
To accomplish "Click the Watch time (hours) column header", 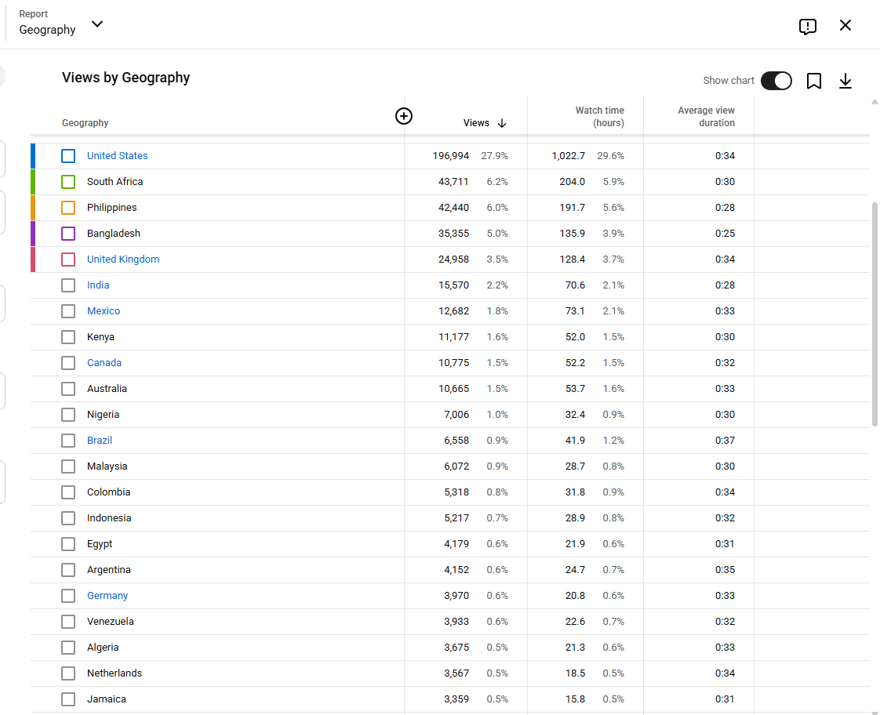I will (x=599, y=117).
